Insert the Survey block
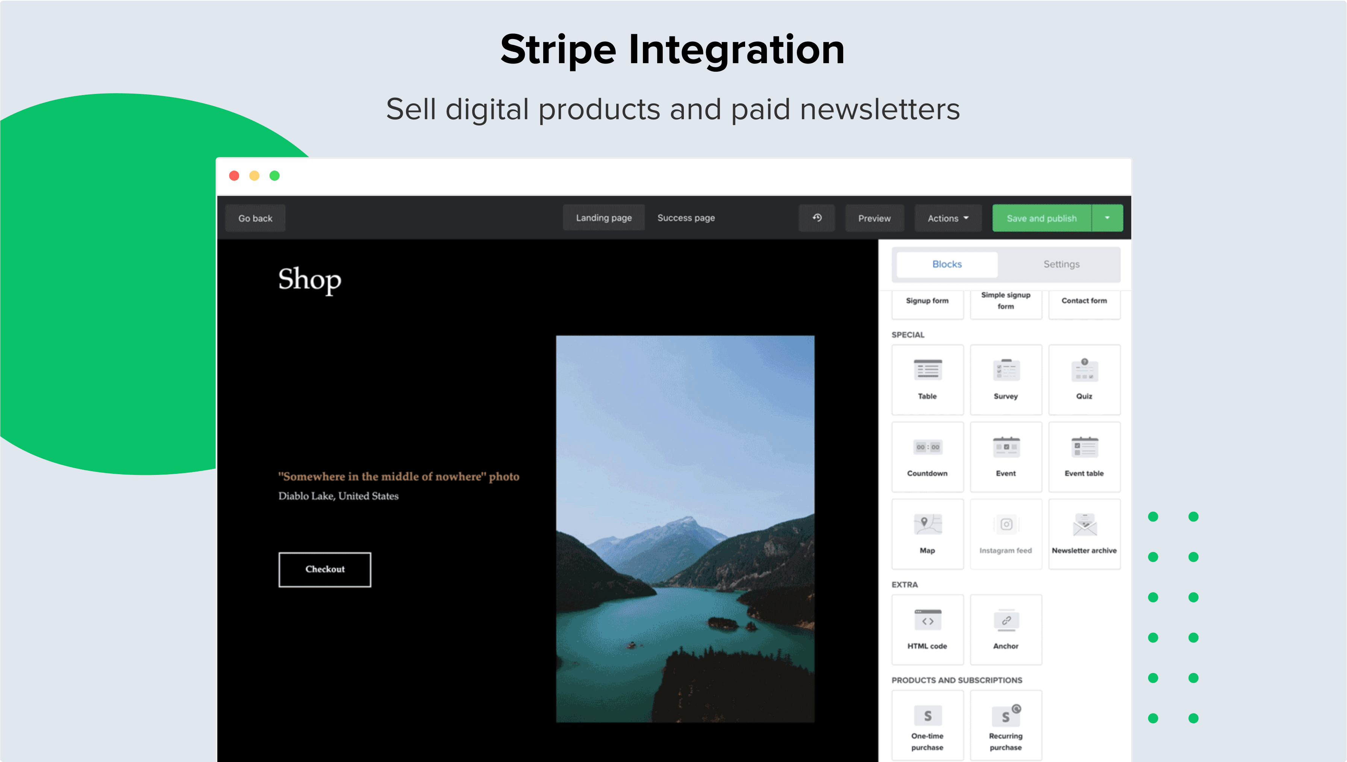 1005,379
